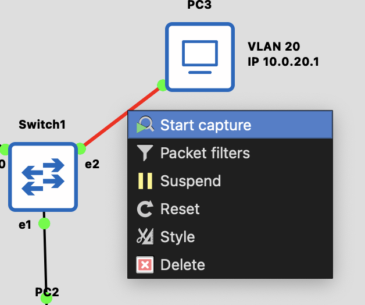Click the funnel icon for Packet filters
This screenshot has height=305, width=365.
(x=145, y=153)
